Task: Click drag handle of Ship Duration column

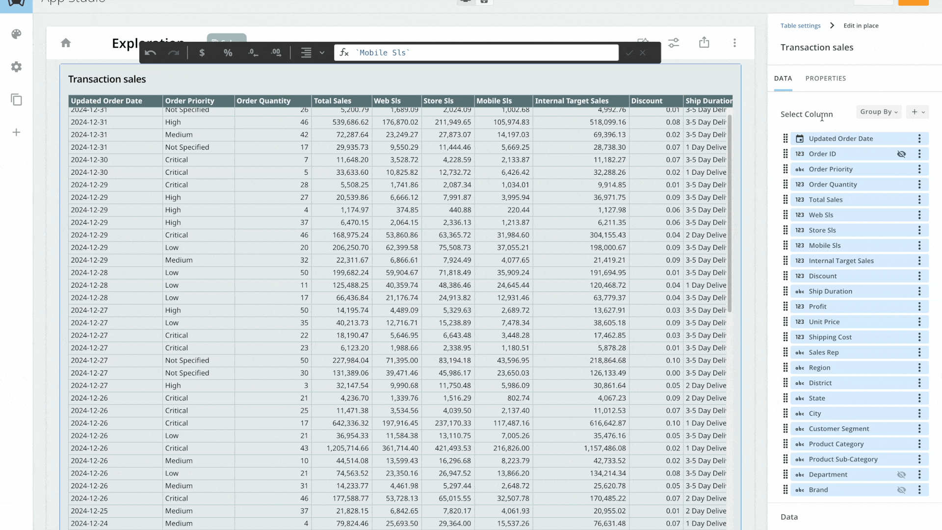Action: [x=785, y=291]
